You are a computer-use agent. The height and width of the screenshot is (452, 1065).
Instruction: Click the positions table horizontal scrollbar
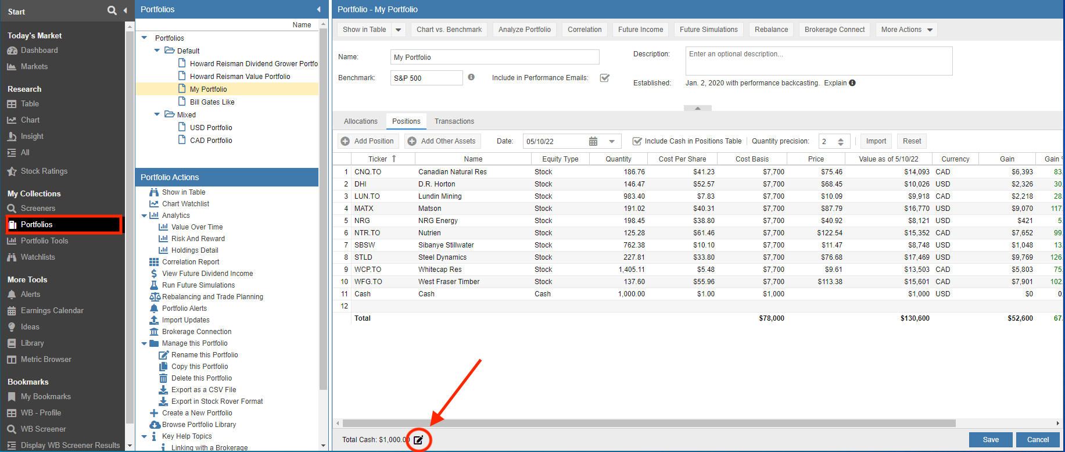(x=649, y=423)
